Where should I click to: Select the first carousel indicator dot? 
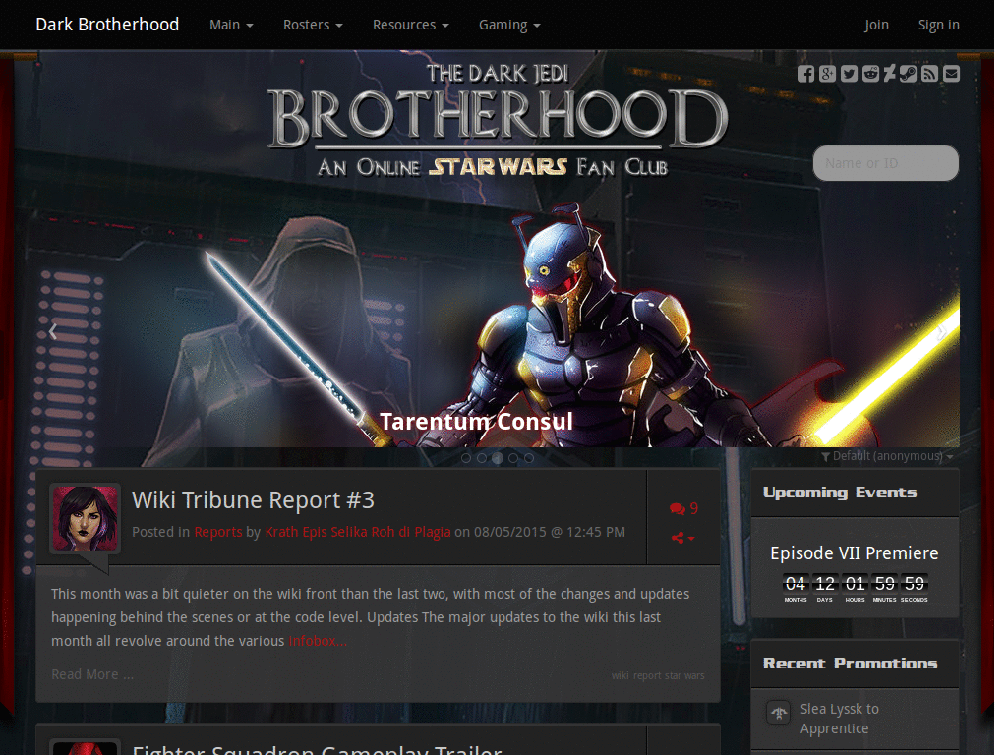(x=466, y=457)
